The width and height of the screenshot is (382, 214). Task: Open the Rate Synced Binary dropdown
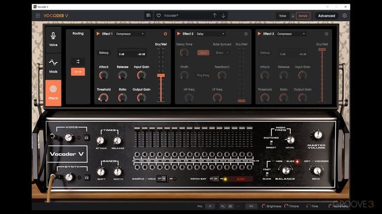221,53
